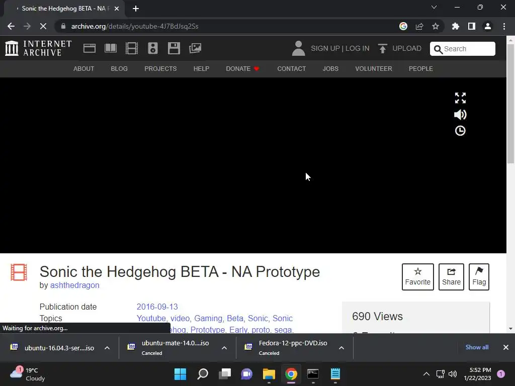Open the PROJECTS menu item

tap(160, 68)
